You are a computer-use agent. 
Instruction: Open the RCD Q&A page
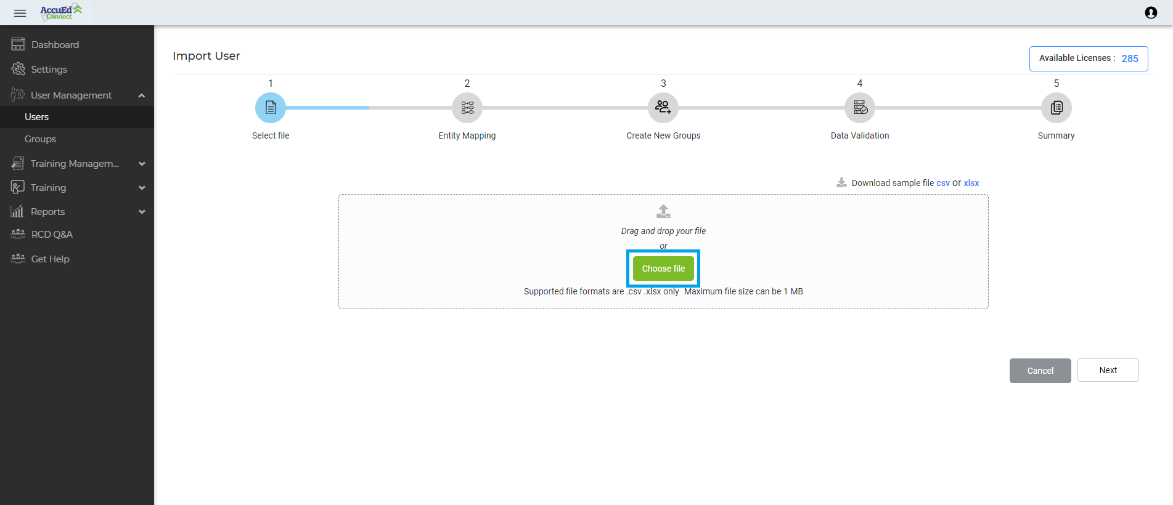point(52,235)
